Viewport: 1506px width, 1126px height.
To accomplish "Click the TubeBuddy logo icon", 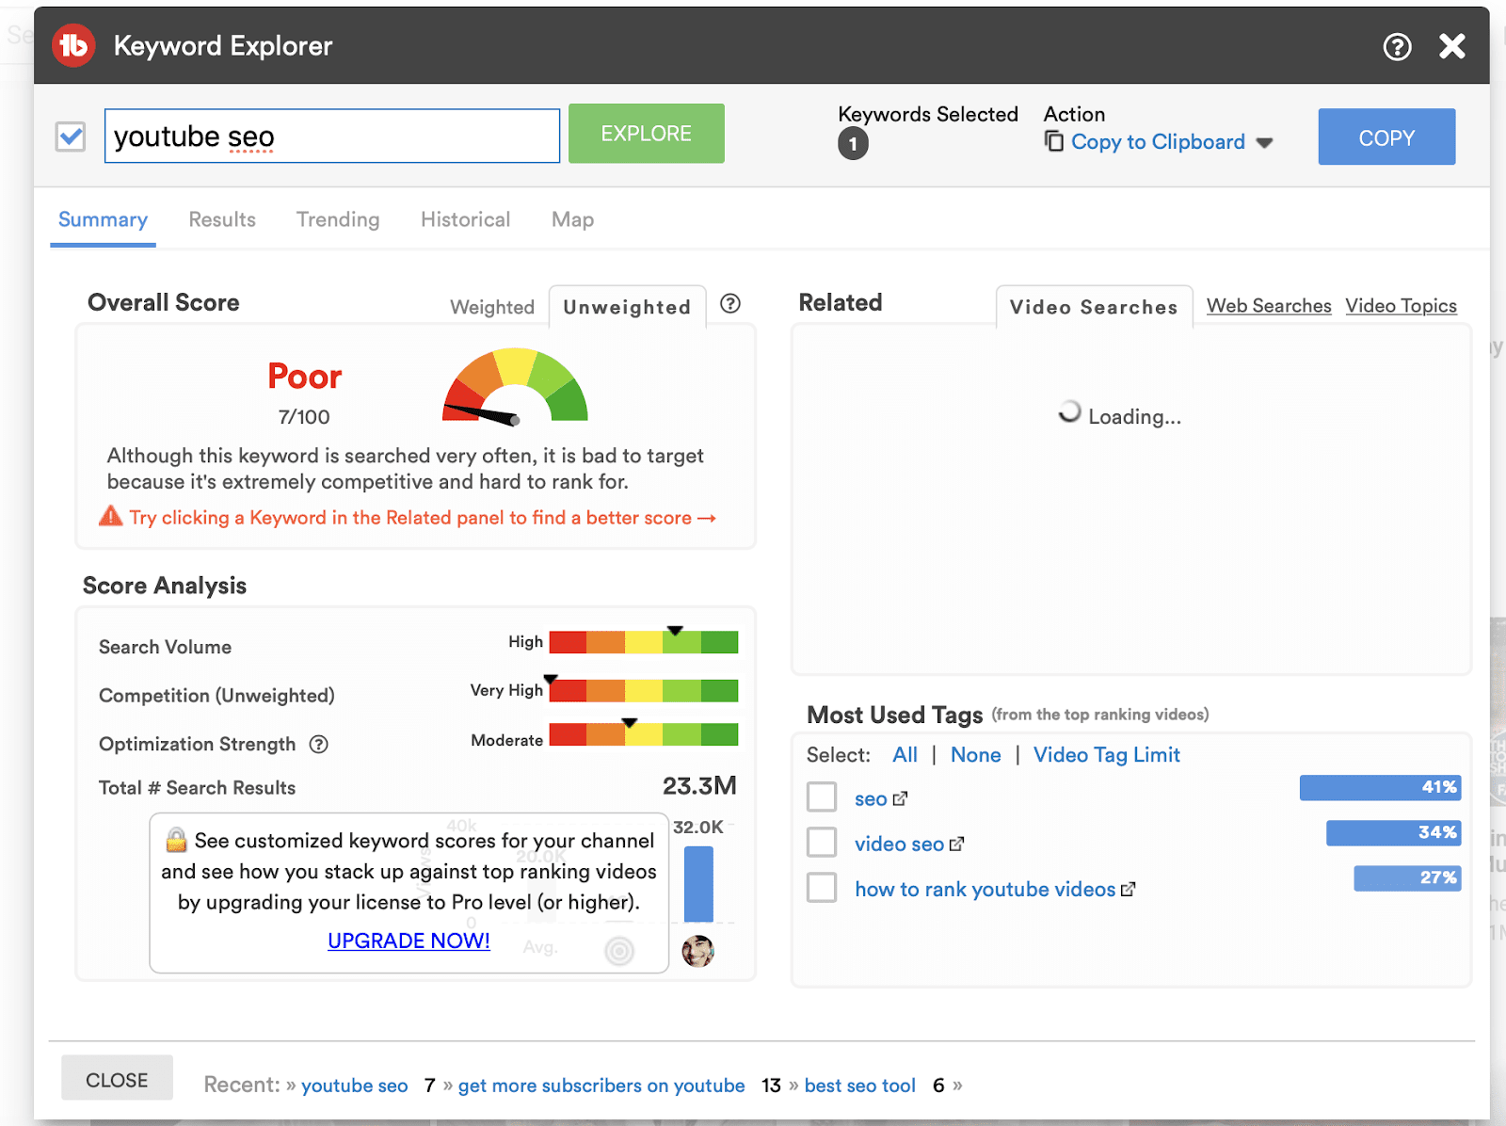I will (73, 45).
